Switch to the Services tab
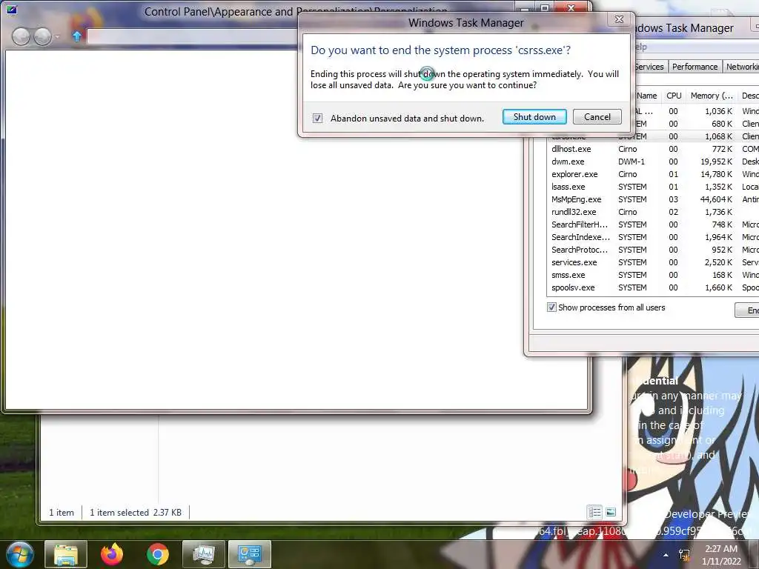The width and height of the screenshot is (759, 569). click(x=649, y=67)
